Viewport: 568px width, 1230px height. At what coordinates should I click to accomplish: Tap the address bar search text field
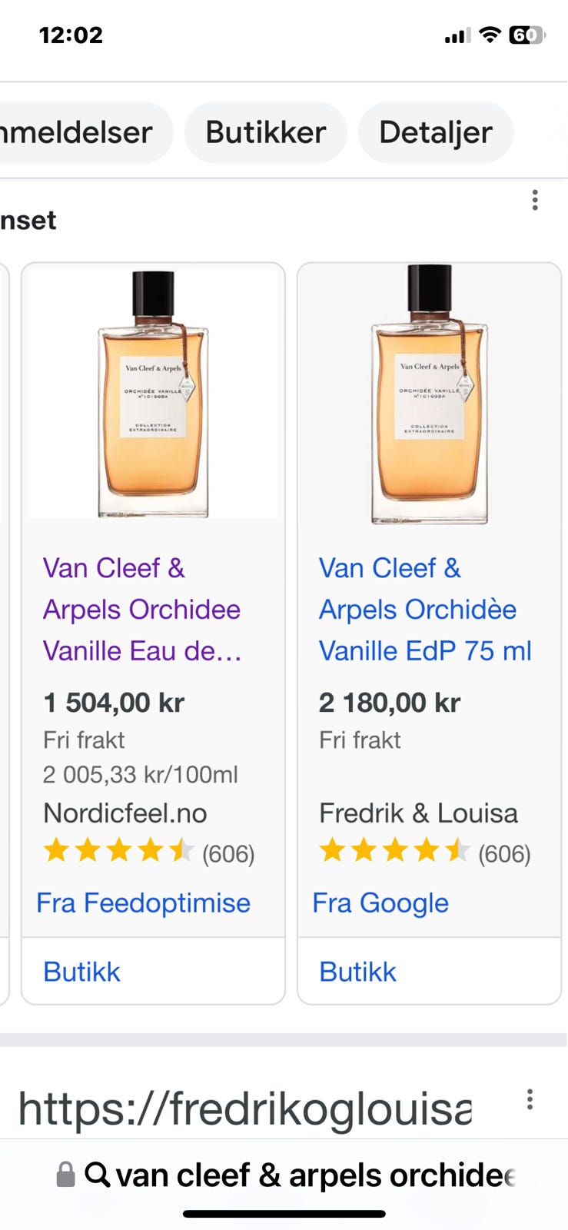coord(315,1175)
